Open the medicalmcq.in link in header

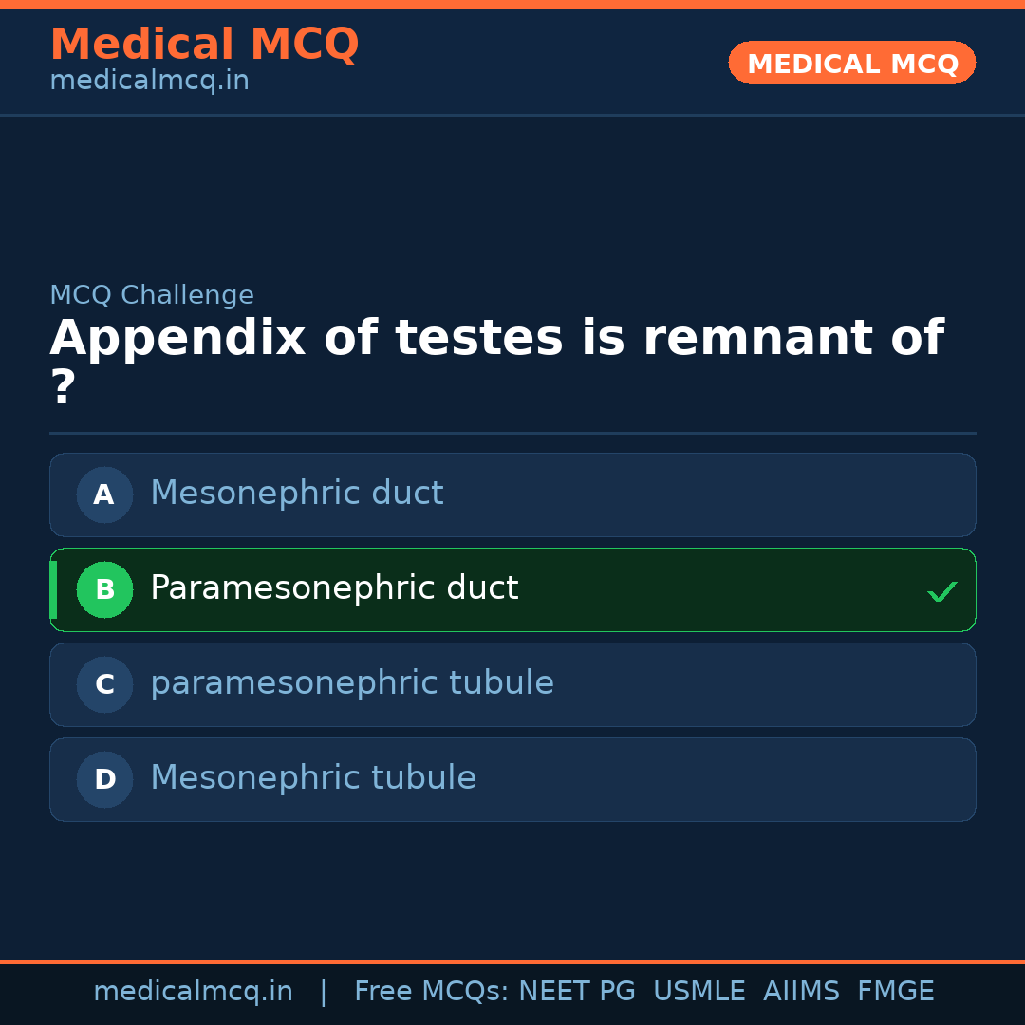[148, 80]
